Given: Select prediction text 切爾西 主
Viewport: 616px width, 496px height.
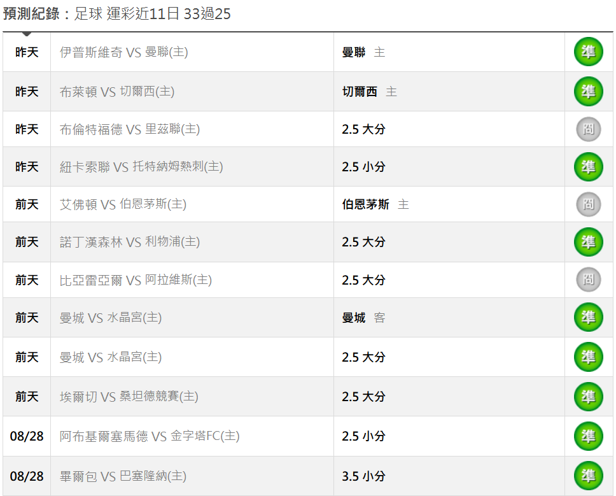Looking at the screenshot, I should click(x=369, y=92).
